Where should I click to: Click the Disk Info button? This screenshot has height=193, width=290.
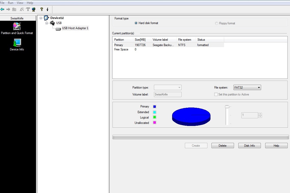[x=249, y=146]
